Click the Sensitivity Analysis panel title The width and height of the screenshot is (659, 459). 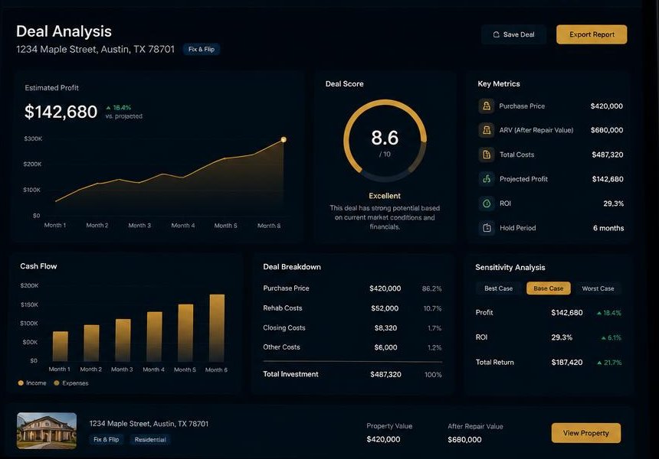click(510, 268)
